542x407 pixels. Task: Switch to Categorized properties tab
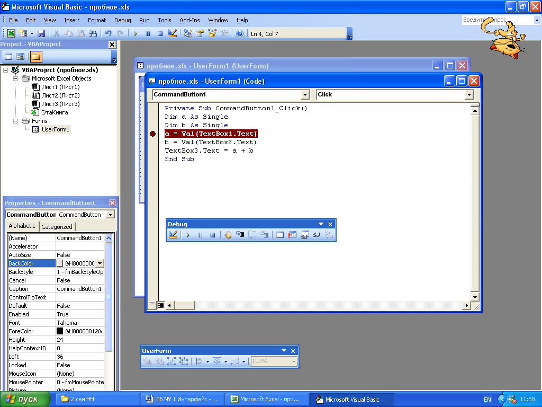coord(57,227)
